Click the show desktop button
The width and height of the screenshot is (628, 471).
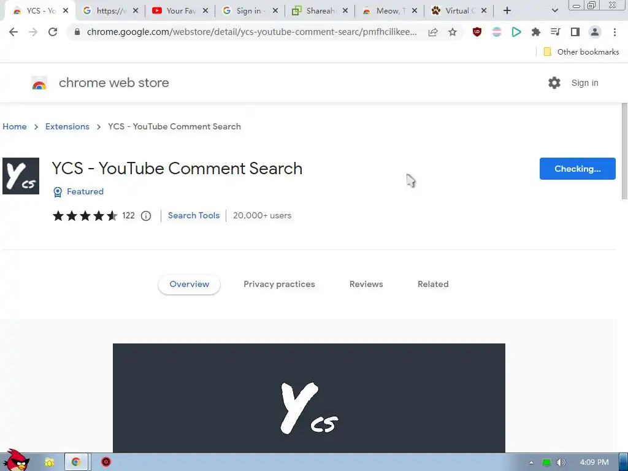[623, 462]
